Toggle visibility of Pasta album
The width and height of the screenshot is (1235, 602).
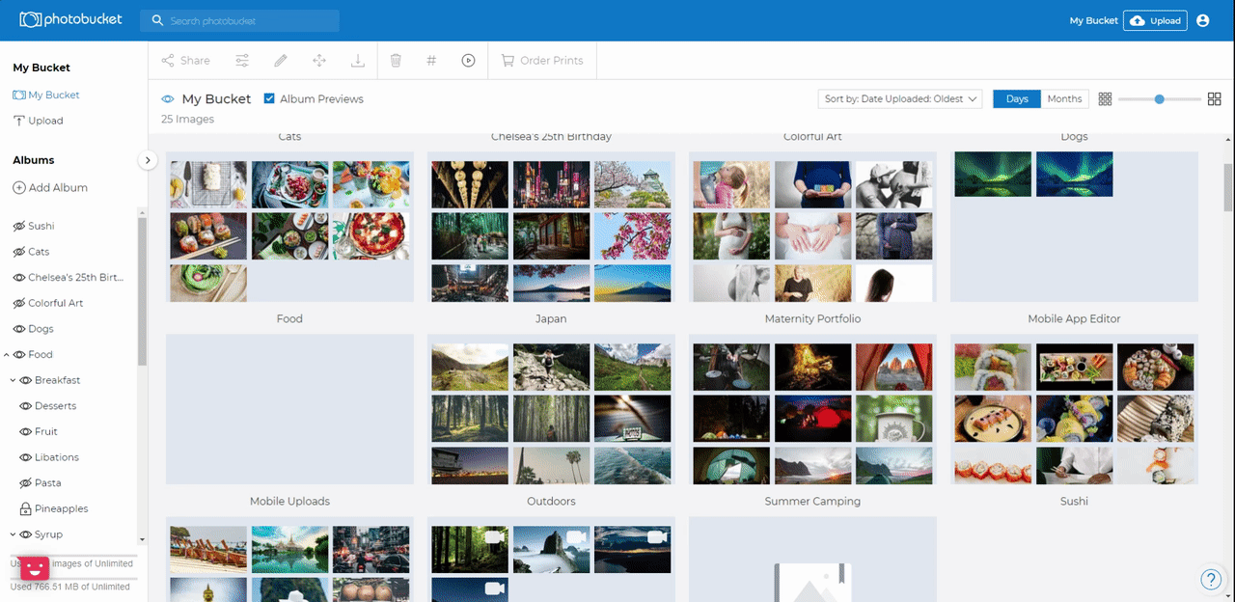point(26,482)
